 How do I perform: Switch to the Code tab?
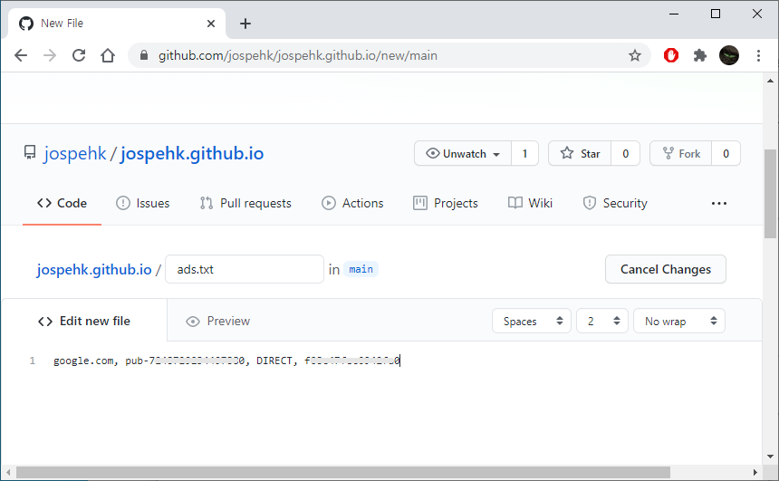tap(62, 203)
